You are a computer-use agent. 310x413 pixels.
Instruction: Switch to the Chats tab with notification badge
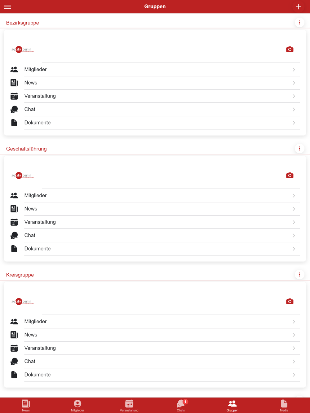point(181,406)
